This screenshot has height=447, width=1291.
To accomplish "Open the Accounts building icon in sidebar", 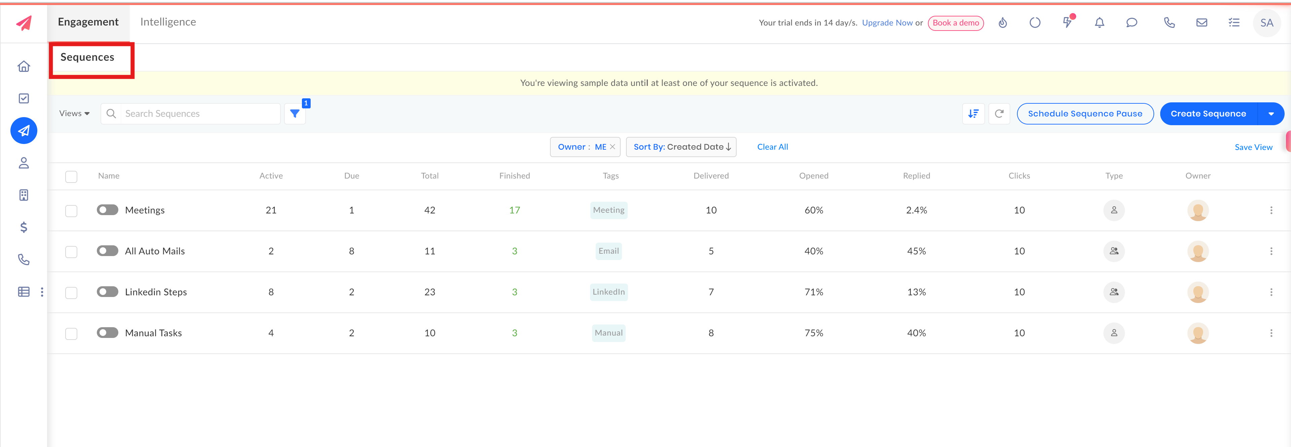I will 24,195.
